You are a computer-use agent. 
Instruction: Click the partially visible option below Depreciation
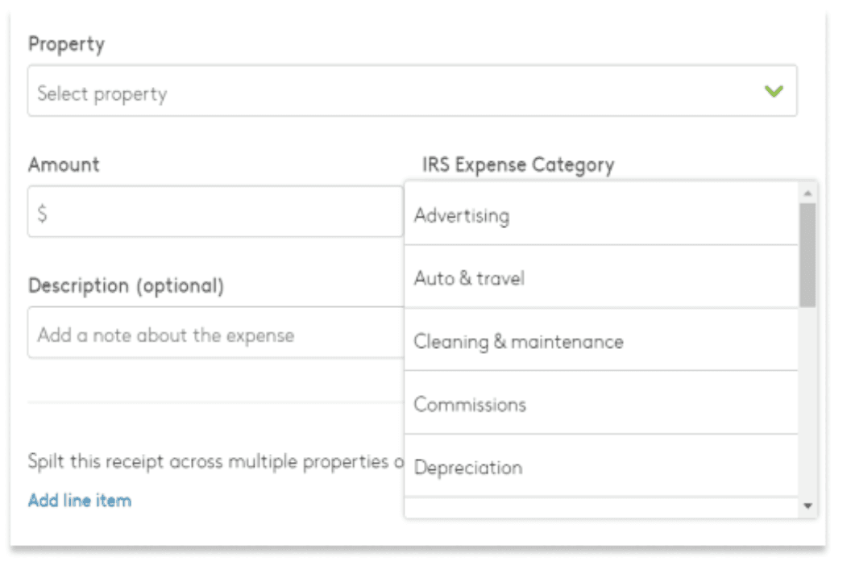600,509
